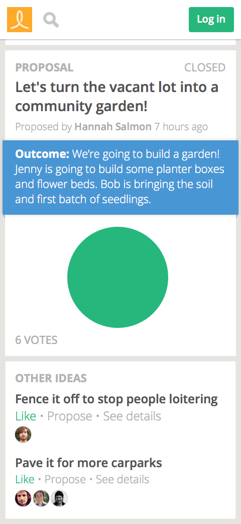Click avatar under Fence it off idea

(24, 434)
